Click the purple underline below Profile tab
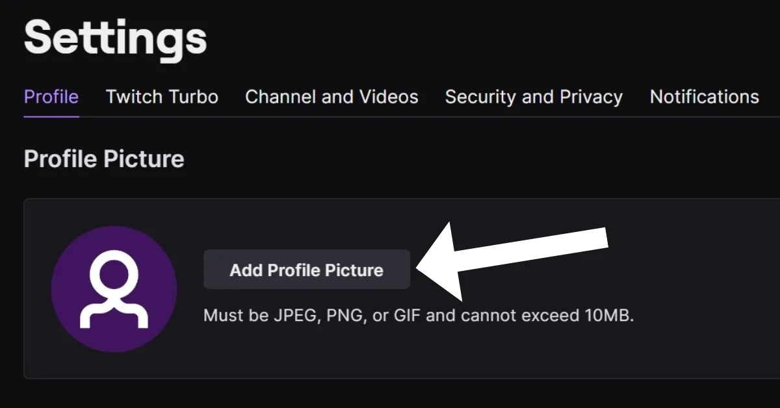Screen dimensions: 780x408 [51, 116]
